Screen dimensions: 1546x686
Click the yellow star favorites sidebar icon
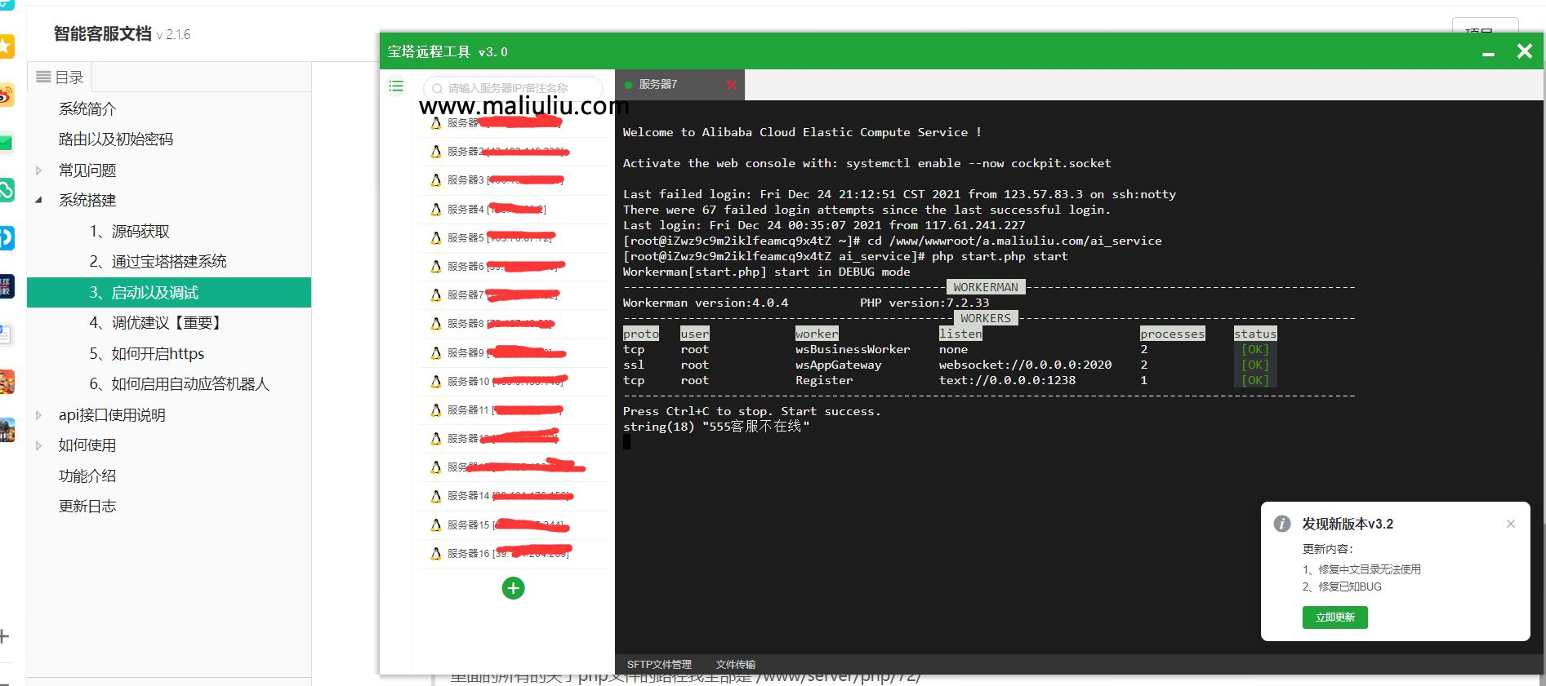pyautogui.click(x=6, y=46)
